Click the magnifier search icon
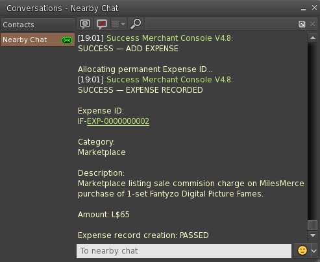The width and height of the screenshot is (320, 262). [136, 24]
